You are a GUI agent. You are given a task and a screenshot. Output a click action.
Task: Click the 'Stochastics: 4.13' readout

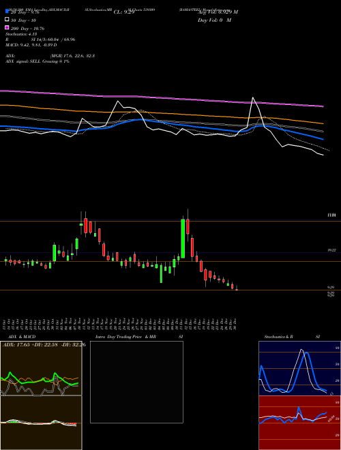click(21, 34)
